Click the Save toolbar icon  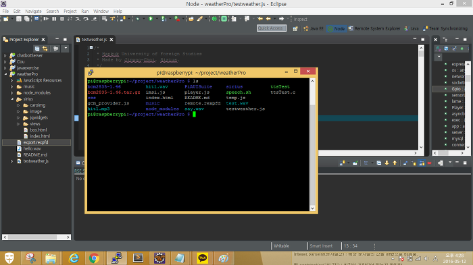point(19,19)
